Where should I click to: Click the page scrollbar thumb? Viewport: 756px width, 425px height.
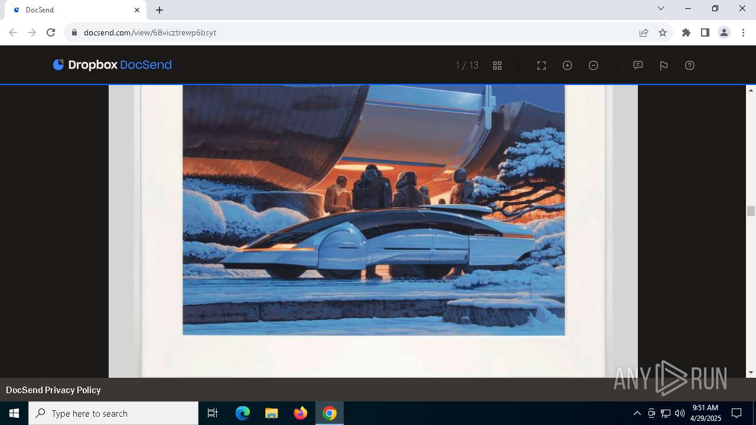(751, 211)
